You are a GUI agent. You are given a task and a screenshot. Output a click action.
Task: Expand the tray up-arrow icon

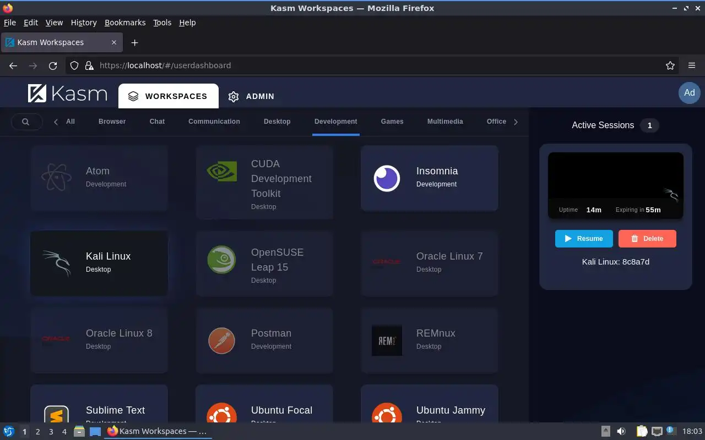pyautogui.click(x=605, y=431)
